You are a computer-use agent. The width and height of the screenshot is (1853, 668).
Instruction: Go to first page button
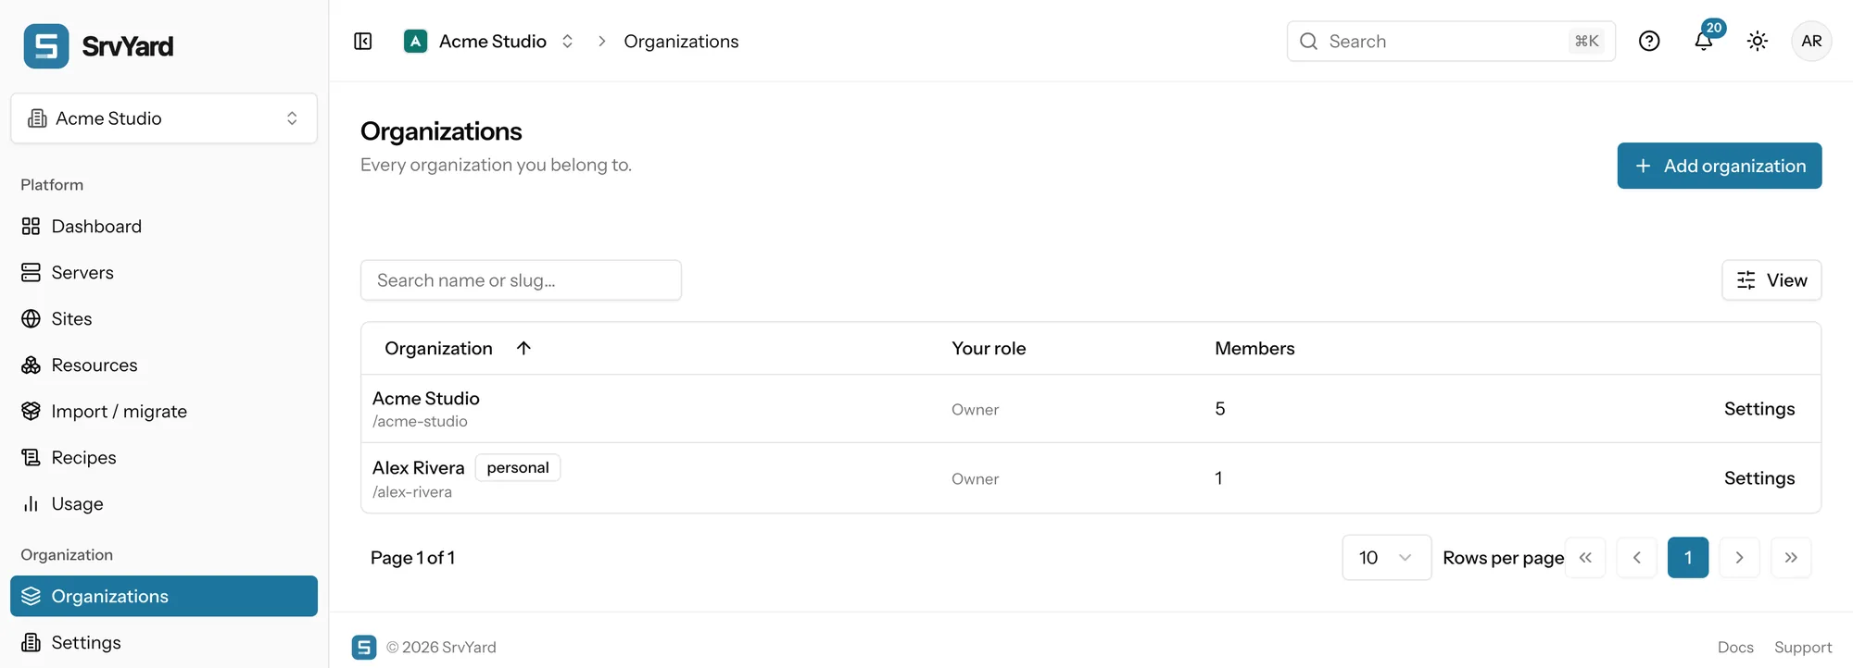[x=1585, y=557]
